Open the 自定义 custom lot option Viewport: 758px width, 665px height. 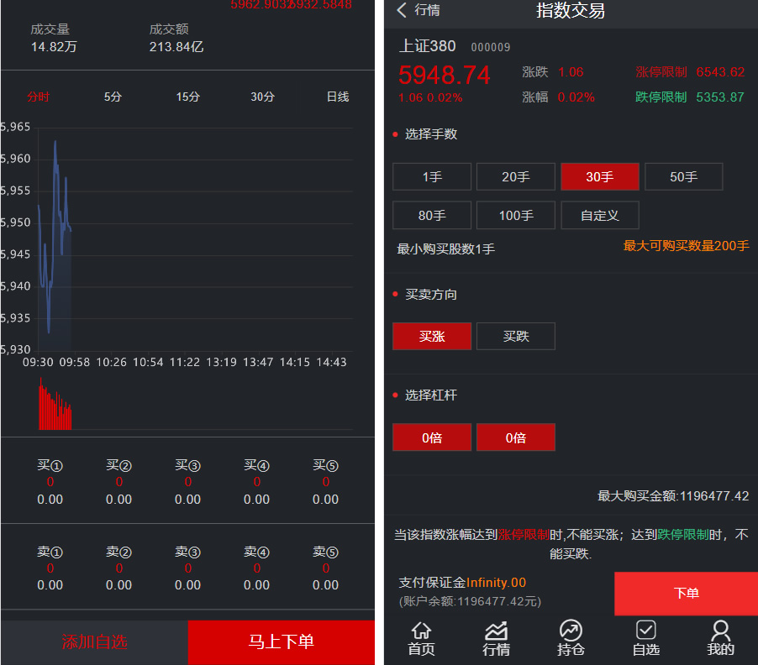click(x=599, y=215)
